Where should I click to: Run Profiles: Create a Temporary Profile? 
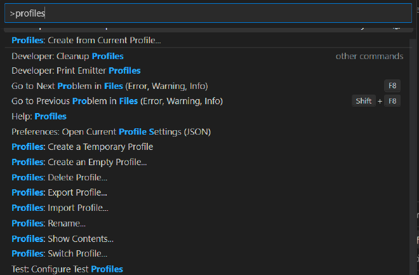coord(83,147)
